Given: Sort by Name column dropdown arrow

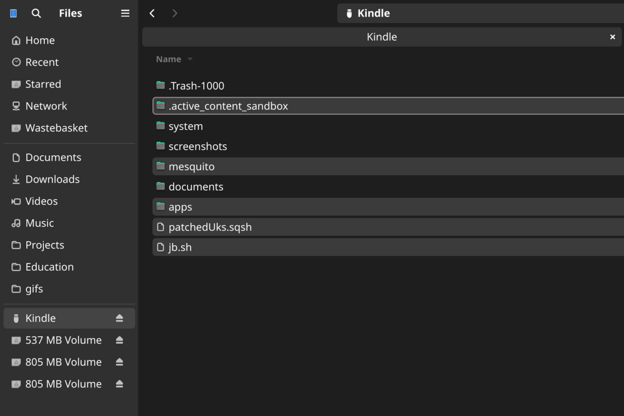Looking at the screenshot, I should pyautogui.click(x=190, y=59).
